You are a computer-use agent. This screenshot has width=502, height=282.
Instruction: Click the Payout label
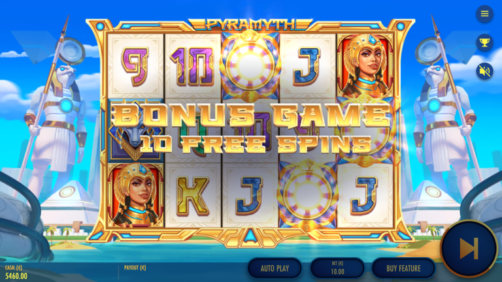point(135,268)
